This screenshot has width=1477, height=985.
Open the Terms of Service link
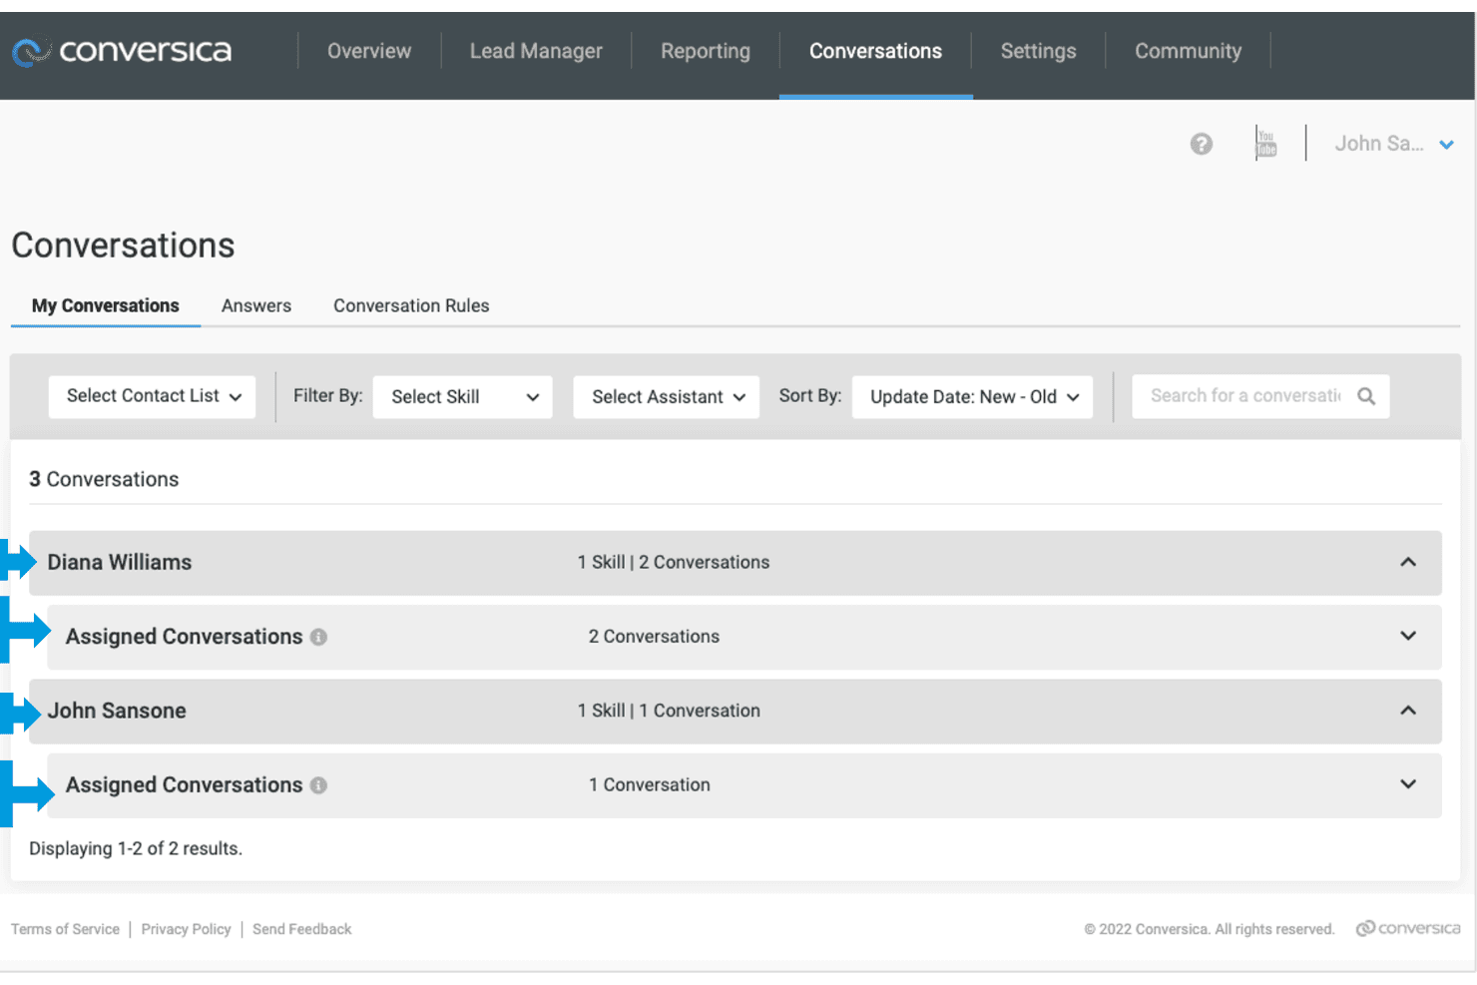(65, 929)
